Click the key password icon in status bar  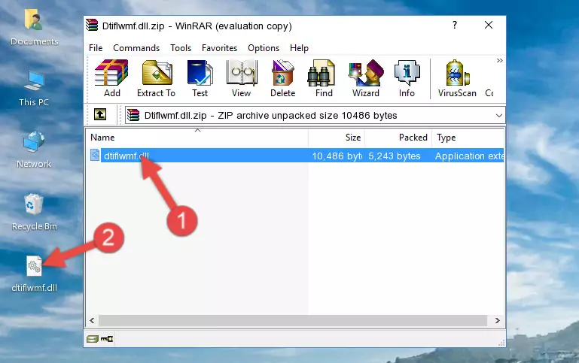[x=107, y=339]
